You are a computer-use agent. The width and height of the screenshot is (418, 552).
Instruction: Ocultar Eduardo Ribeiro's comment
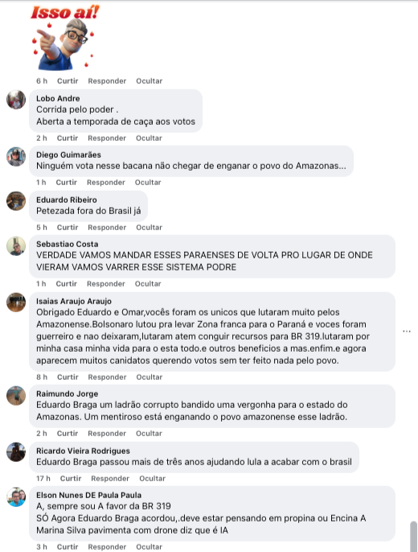coord(149,228)
